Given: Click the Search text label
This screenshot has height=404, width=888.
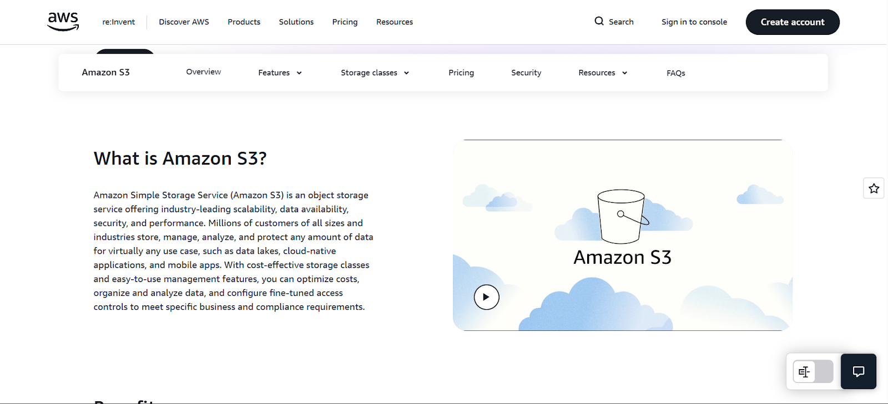Looking at the screenshot, I should point(621,22).
